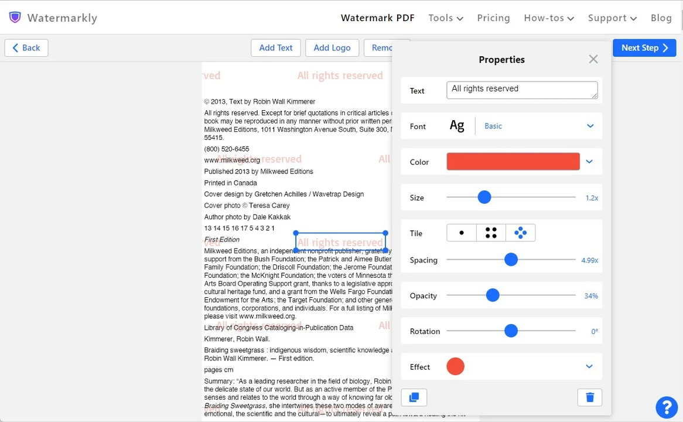The height and width of the screenshot is (422, 683).
Task: Click the red Color swatch bar
Action: pyautogui.click(x=513, y=161)
